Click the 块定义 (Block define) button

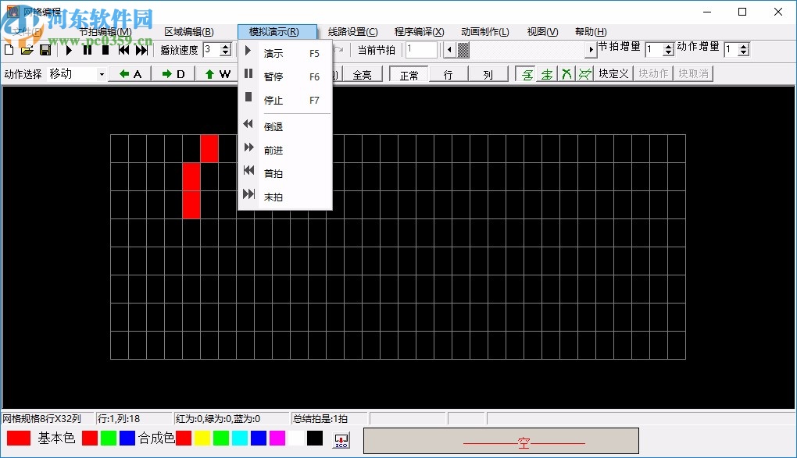pyautogui.click(x=613, y=74)
